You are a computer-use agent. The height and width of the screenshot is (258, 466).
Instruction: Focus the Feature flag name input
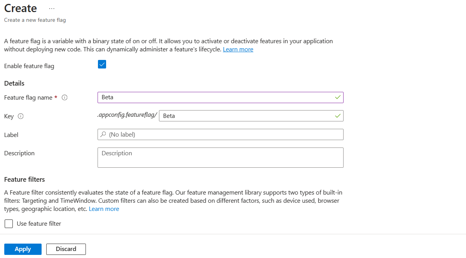click(216, 97)
